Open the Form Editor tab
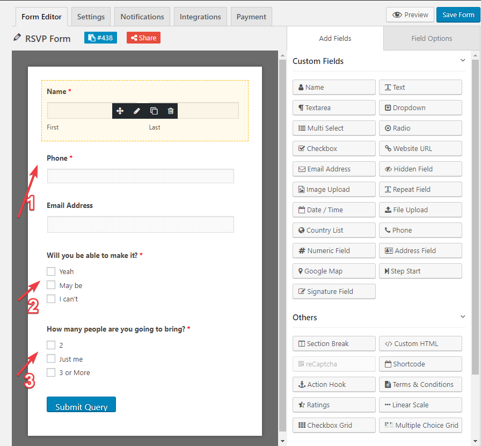The width and height of the screenshot is (481, 446). [x=41, y=17]
